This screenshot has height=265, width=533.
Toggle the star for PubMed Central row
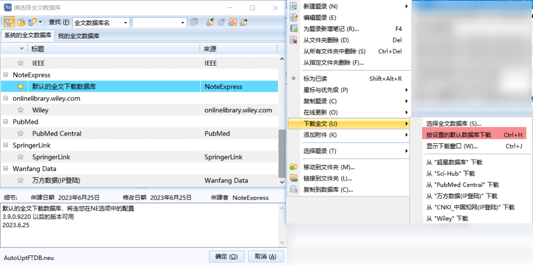click(x=21, y=133)
